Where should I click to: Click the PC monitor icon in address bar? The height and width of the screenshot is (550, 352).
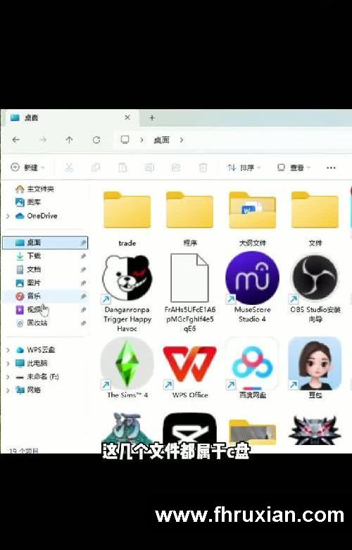click(125, 140)
